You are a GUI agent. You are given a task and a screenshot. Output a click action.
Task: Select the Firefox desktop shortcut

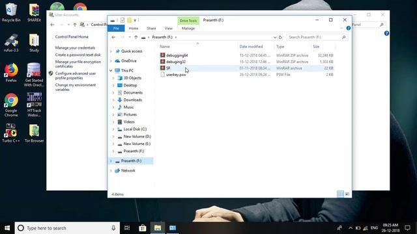11,72
